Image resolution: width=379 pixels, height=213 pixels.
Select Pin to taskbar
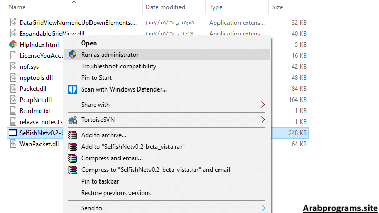(x=167, y=181)
